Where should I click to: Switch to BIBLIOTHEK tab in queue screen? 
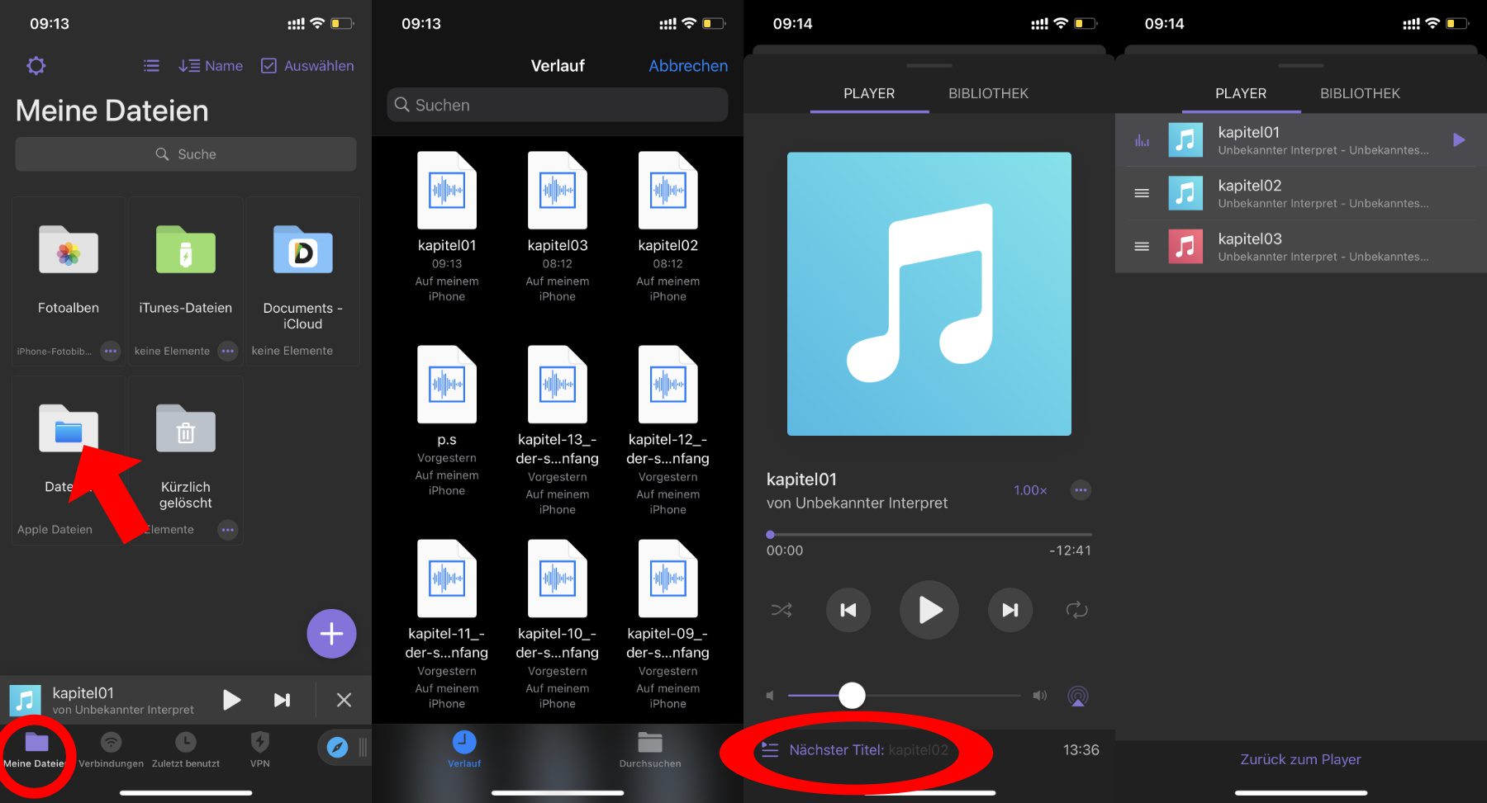coord(1360,93)
